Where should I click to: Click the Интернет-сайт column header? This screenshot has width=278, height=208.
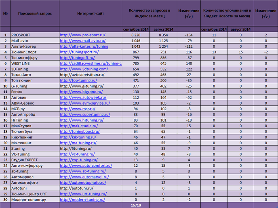click(91, 13)
